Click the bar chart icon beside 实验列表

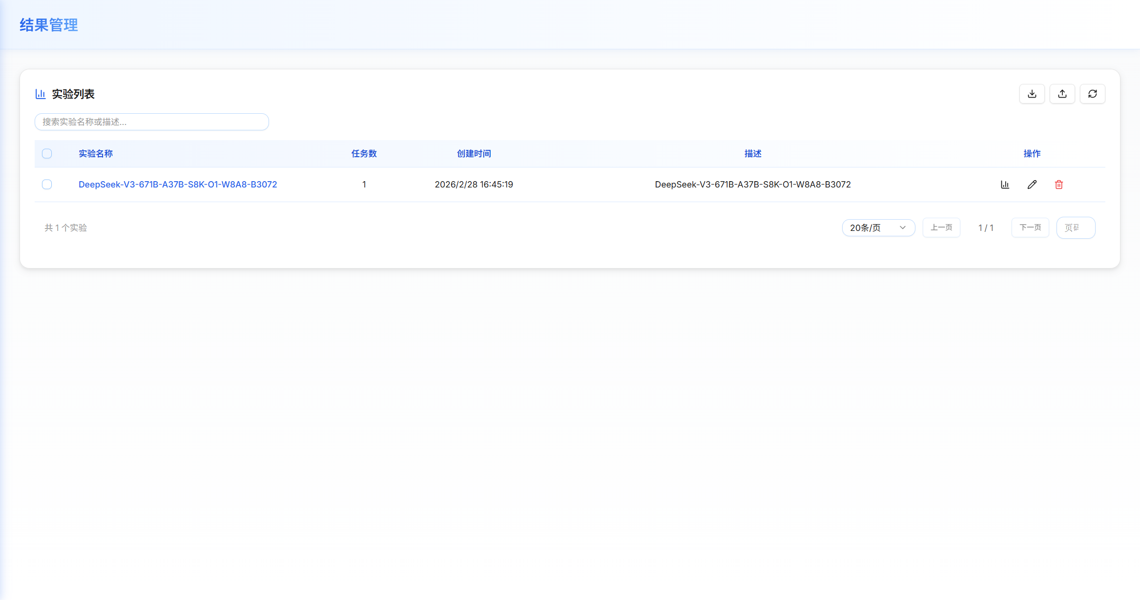click(41, 94)
